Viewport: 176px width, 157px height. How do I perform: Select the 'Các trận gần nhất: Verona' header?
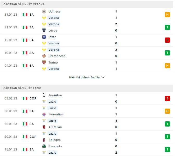point(86,4)
